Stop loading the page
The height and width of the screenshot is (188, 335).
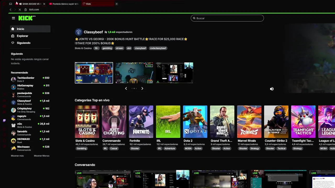click(20, 10)
